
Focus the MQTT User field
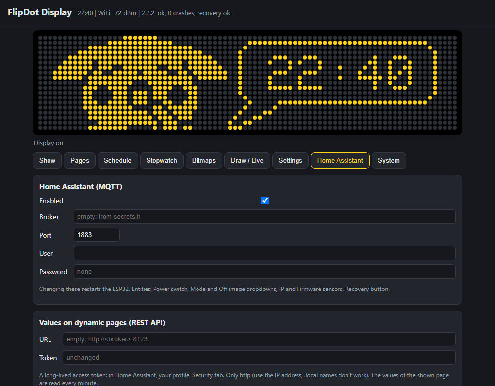264,253
